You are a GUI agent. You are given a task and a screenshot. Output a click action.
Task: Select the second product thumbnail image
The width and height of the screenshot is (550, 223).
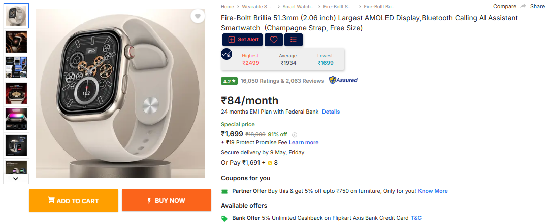[16, 42]
